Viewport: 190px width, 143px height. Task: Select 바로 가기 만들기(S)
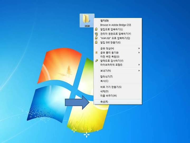pos(117,87)
